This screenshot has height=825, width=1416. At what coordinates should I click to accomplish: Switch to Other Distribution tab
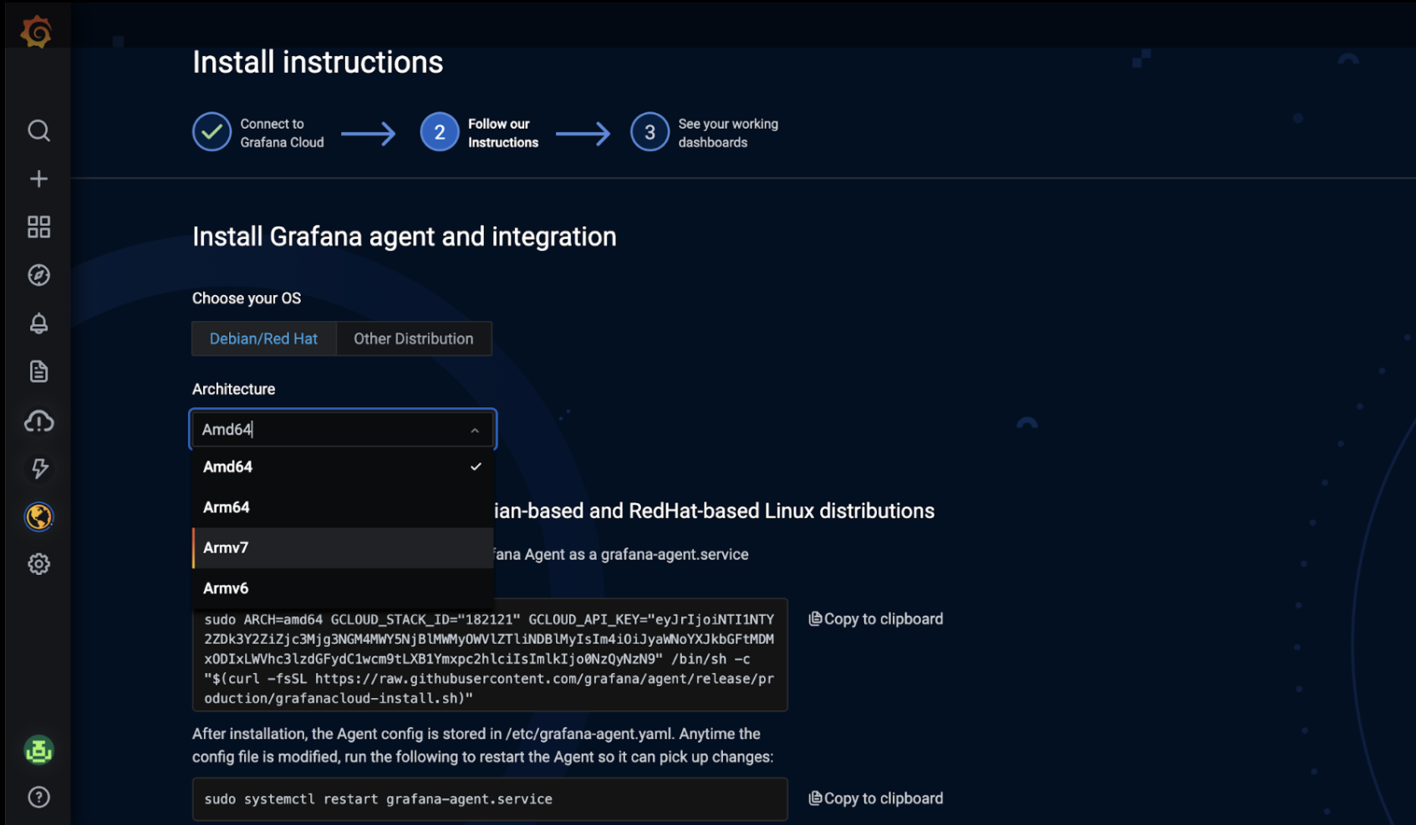414,339
